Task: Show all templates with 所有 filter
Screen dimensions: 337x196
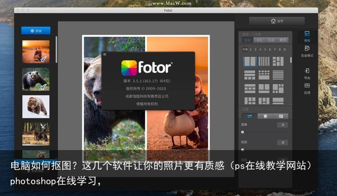Action: [245, 50]
